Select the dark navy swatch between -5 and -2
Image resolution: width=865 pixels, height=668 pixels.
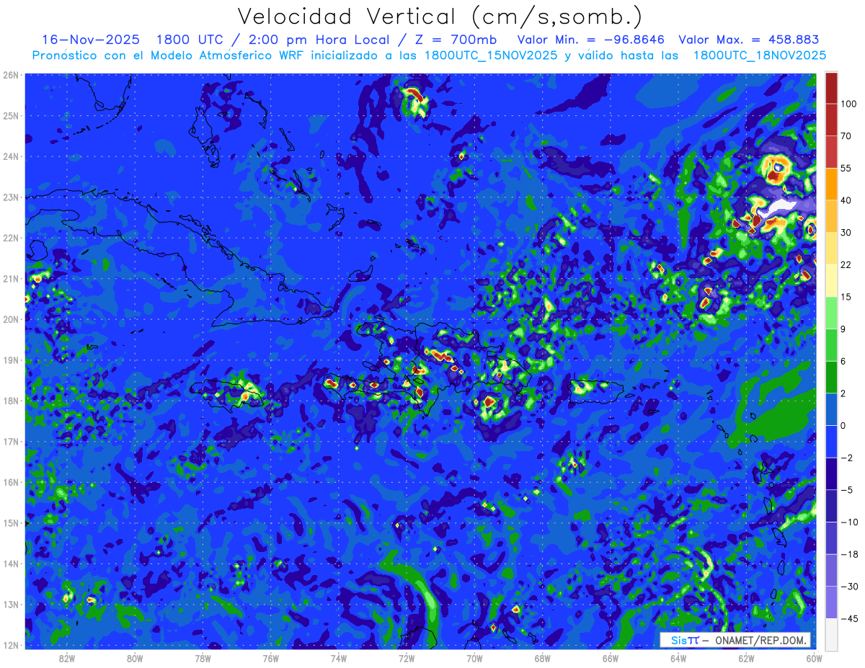(x=831, y=473)
